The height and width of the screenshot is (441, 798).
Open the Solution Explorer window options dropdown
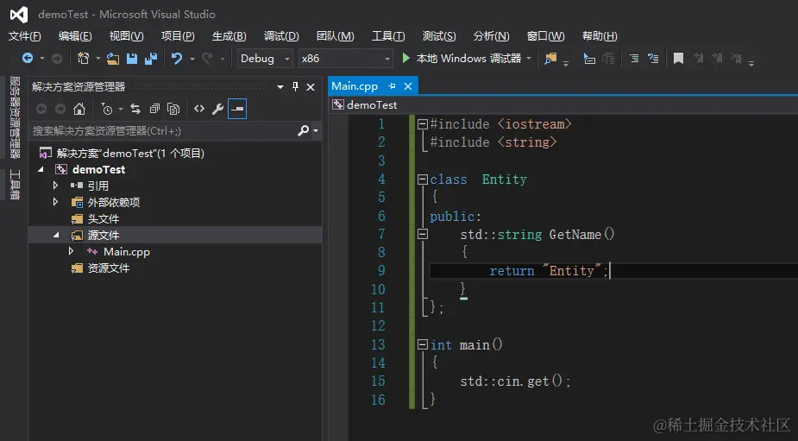pyautogui.click(x=280, y=87)
